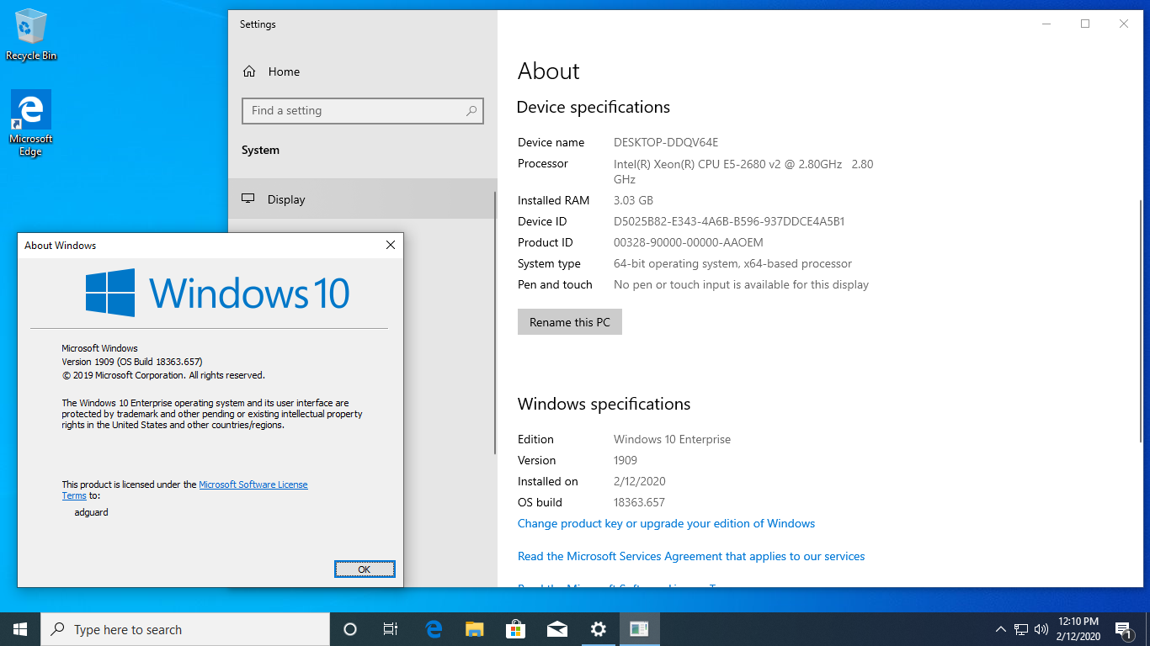Open the Action Center notifications icon
Image resolution: width=1150 pixels, height=646 pixels.
click(x=1123, y=629)
